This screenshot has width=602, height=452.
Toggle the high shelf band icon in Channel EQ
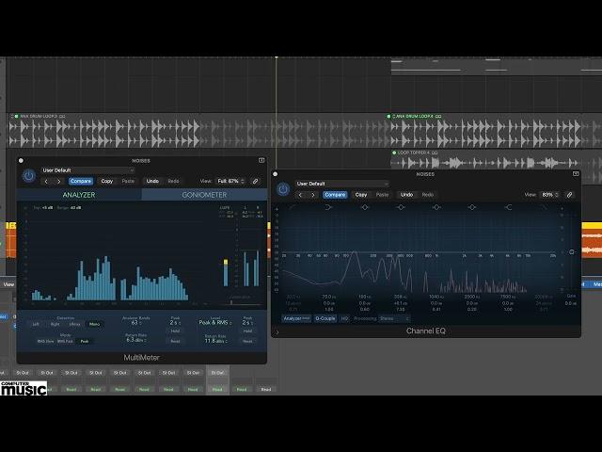click(x=508, y=207)
